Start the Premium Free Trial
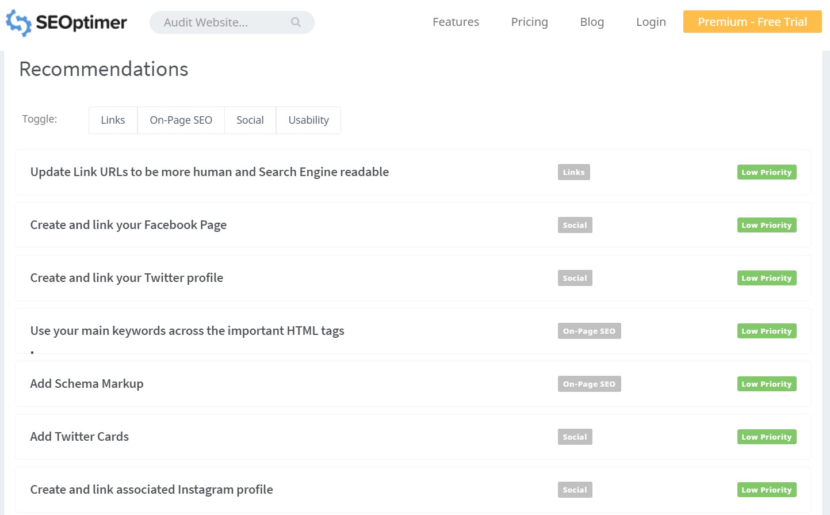This screenshot has height=515, width=830. [752, 22]
